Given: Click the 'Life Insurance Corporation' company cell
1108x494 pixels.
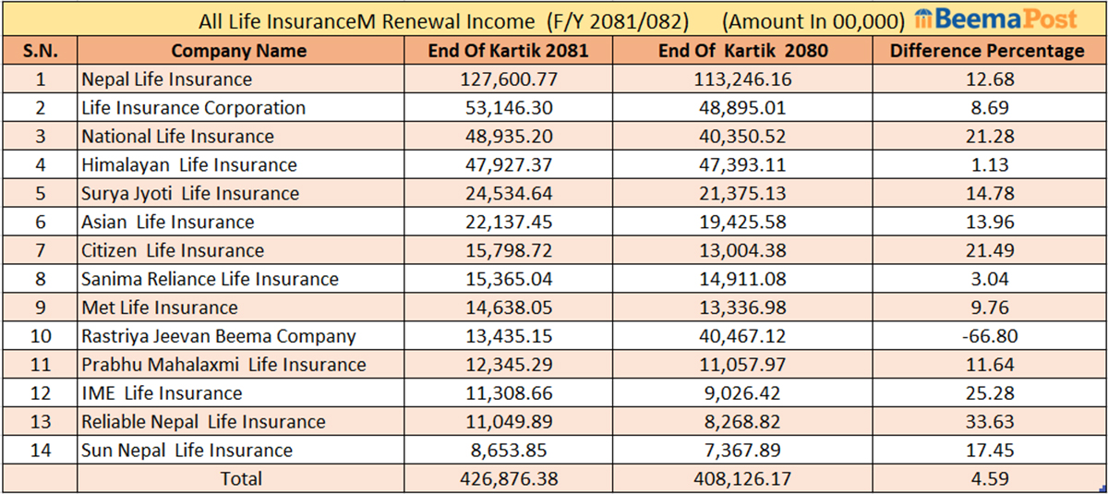Looking at the screenshot, I should point(194,108).
